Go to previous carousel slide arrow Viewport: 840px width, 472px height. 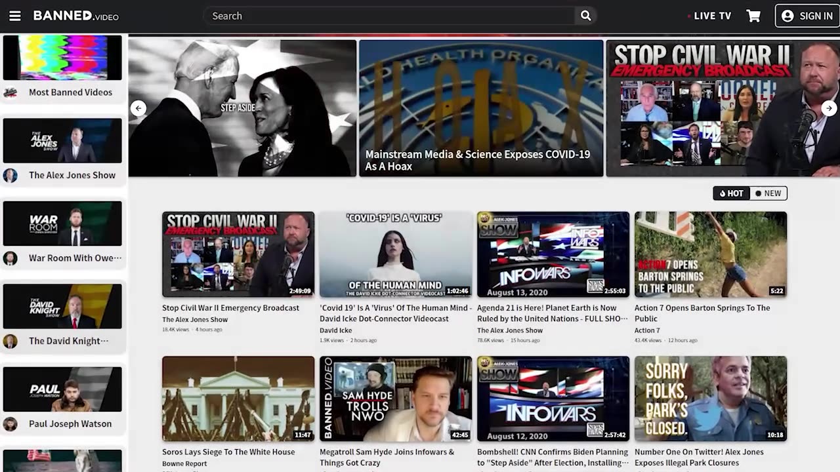pyautogui.click(x=138, y=108)
